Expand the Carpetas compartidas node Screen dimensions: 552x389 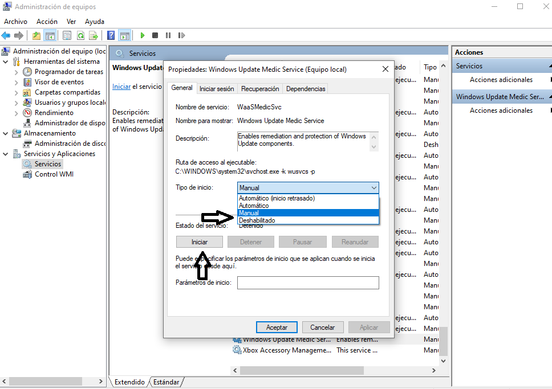click(x=16, y=92)
